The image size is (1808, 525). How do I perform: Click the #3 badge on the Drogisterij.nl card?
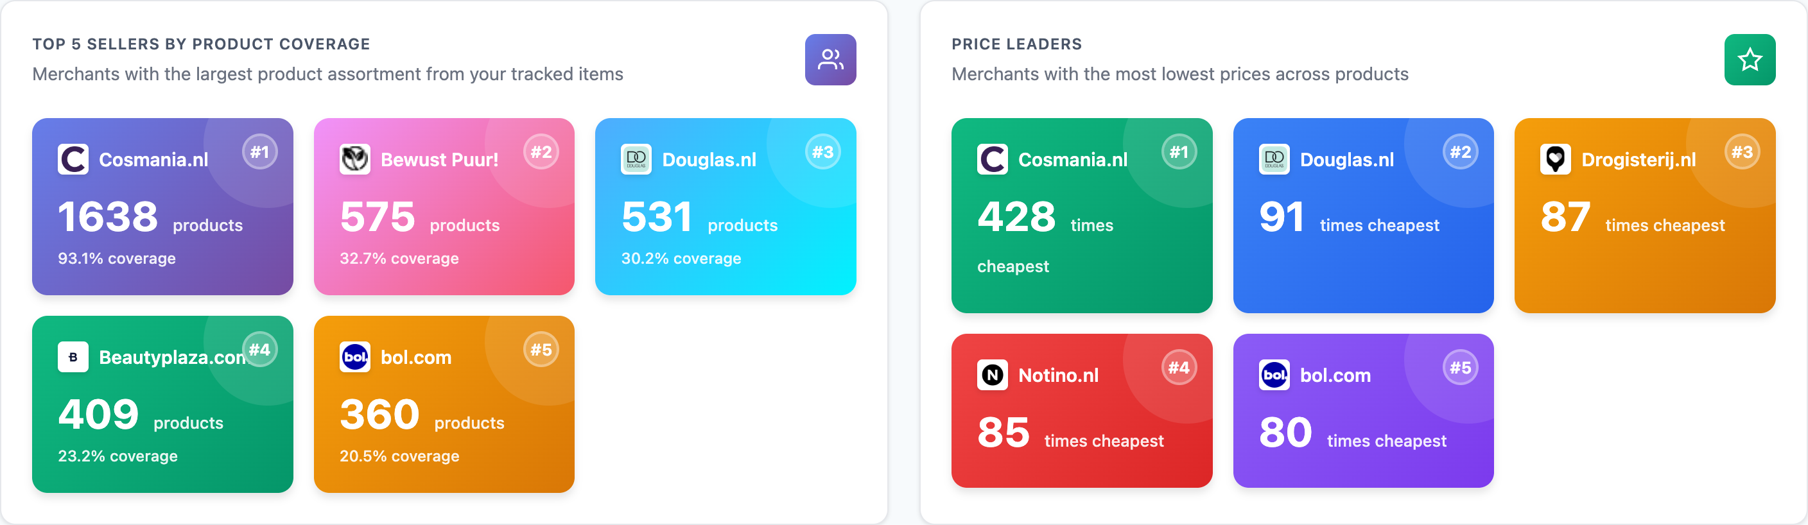(1743, 150)
